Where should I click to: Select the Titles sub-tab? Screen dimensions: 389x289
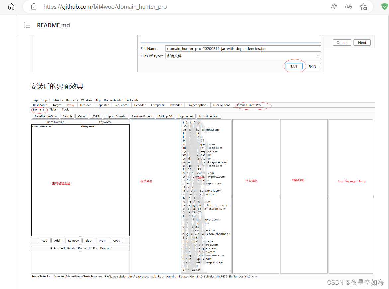pyautogui.click(x=53, y=109)
